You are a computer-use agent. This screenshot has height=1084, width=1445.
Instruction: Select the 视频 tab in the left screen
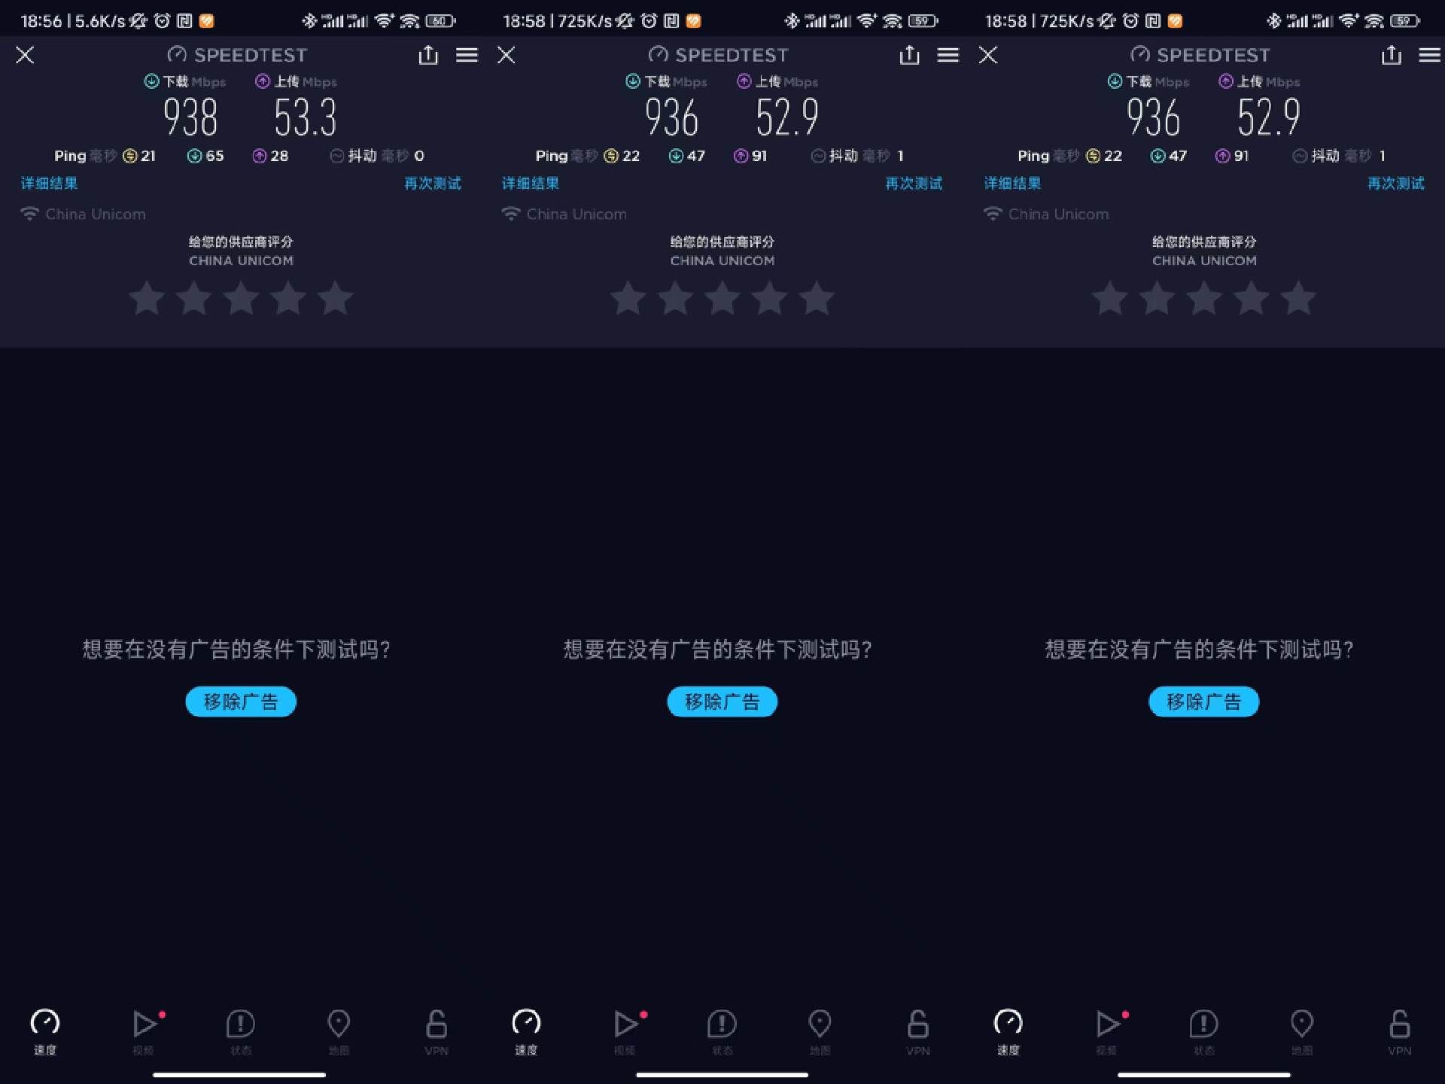144,1032
